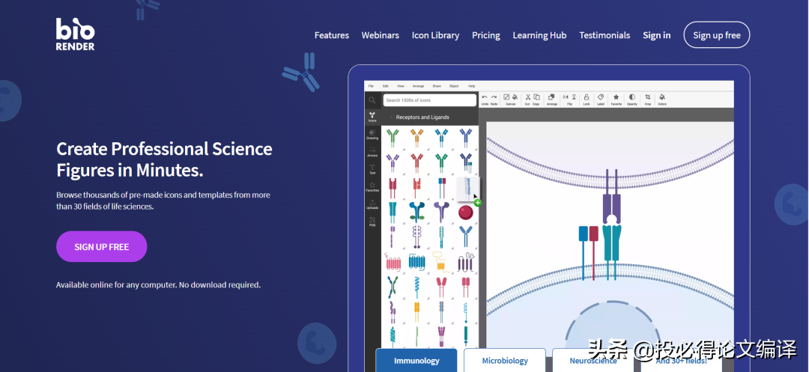The width and height of the screenshot is (809, 372).
Task: Click the Copy toolbar icon
Action: (536, 97)
